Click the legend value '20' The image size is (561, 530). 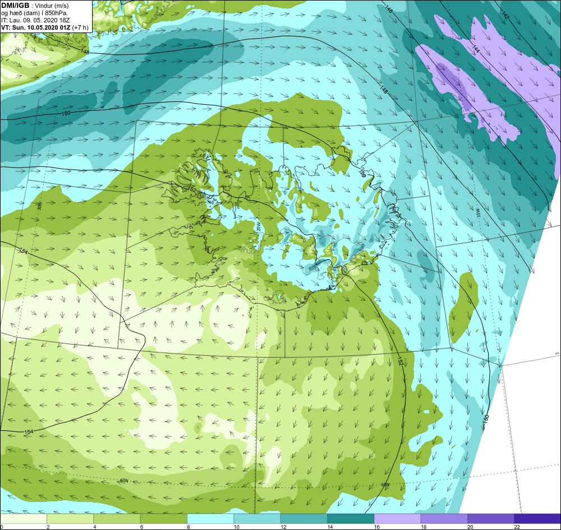[470, 527]
